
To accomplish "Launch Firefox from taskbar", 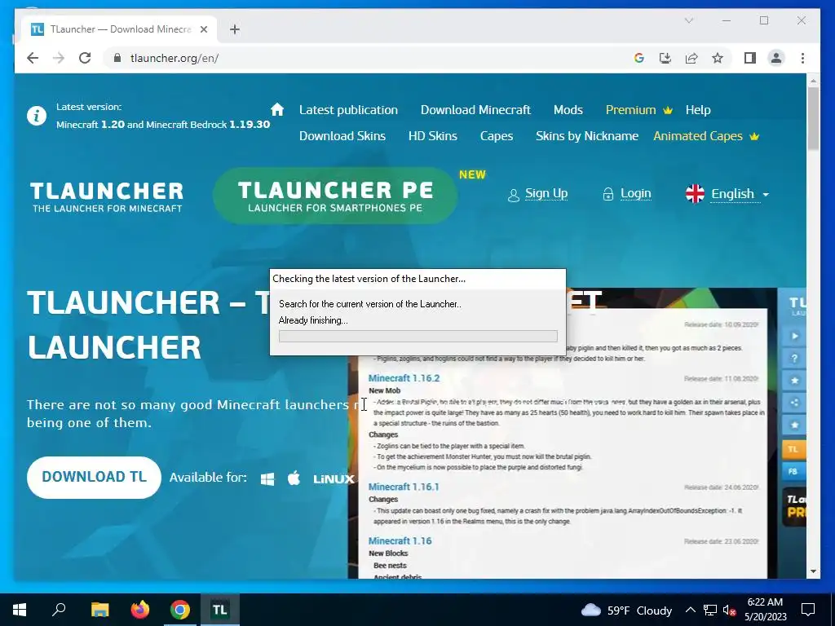I will [x=140, y=610].
